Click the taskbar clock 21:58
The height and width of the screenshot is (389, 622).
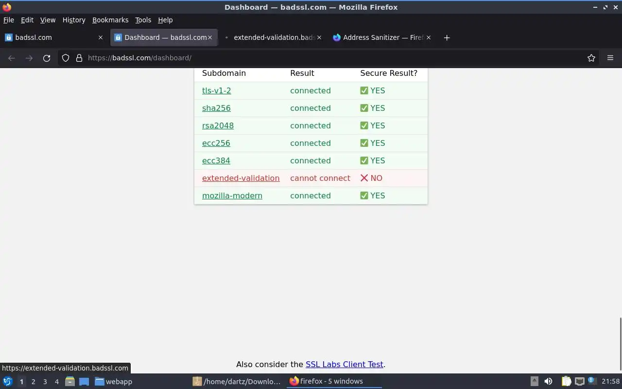point(610,381)
